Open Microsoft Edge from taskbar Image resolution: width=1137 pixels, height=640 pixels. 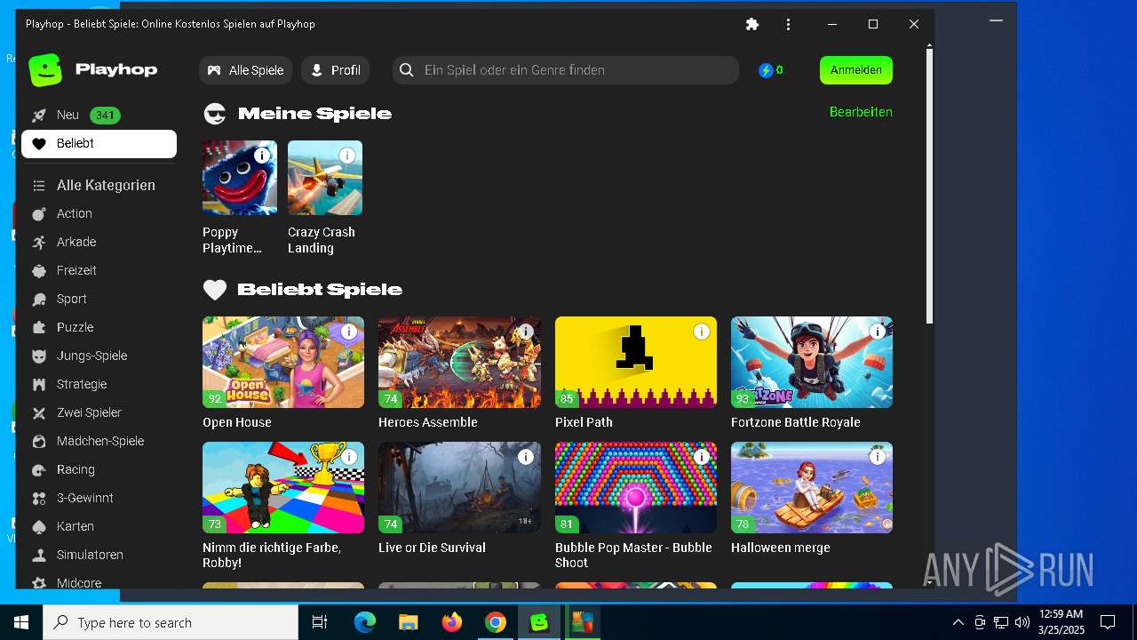(365, 622)
